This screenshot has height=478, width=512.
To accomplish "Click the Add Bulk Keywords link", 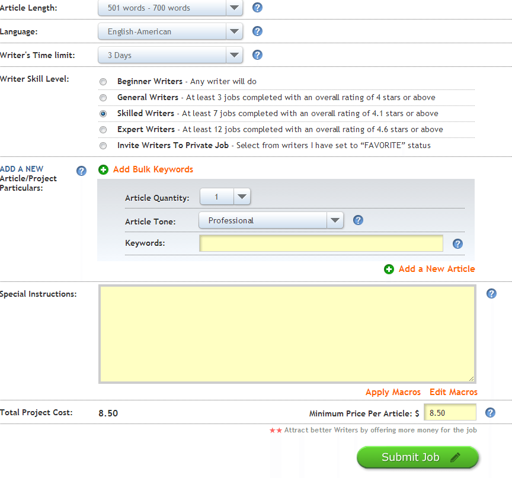I will [153, 169].
